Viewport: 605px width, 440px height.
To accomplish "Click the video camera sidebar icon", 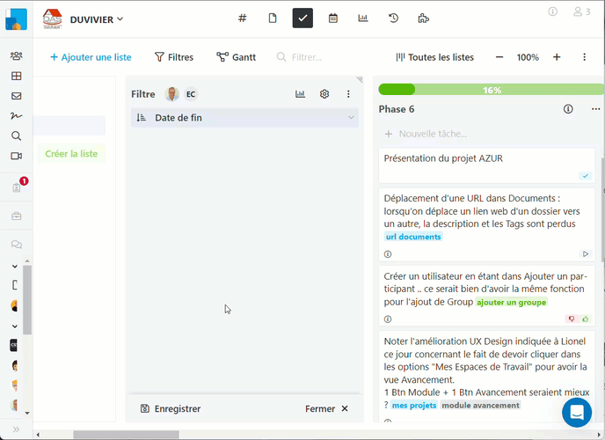I will [16, 156].
